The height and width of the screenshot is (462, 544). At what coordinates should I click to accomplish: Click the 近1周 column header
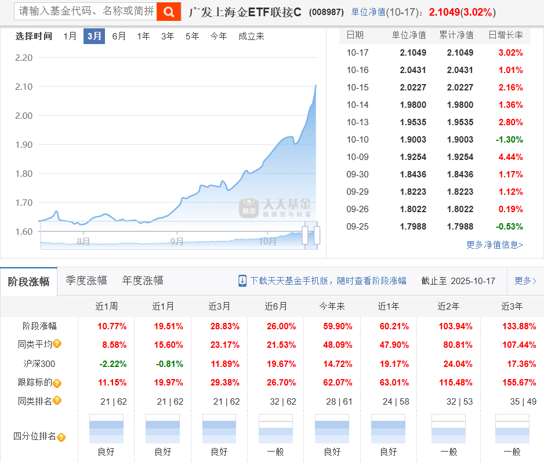pos(107,306)
